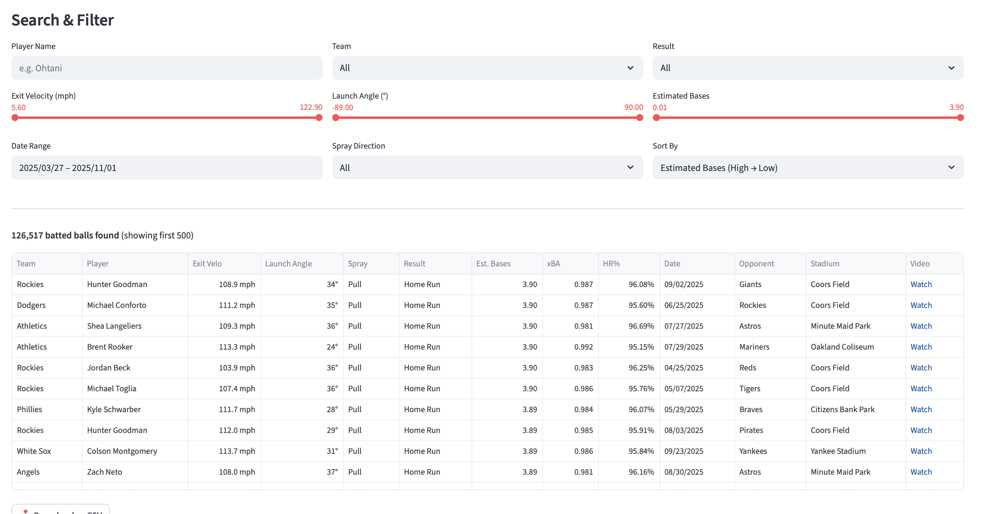The height and width of the screenshot is (514, 985).
Task: Watch Hunter Goodman's 09/02/2025 home run video
Action: 921,284
